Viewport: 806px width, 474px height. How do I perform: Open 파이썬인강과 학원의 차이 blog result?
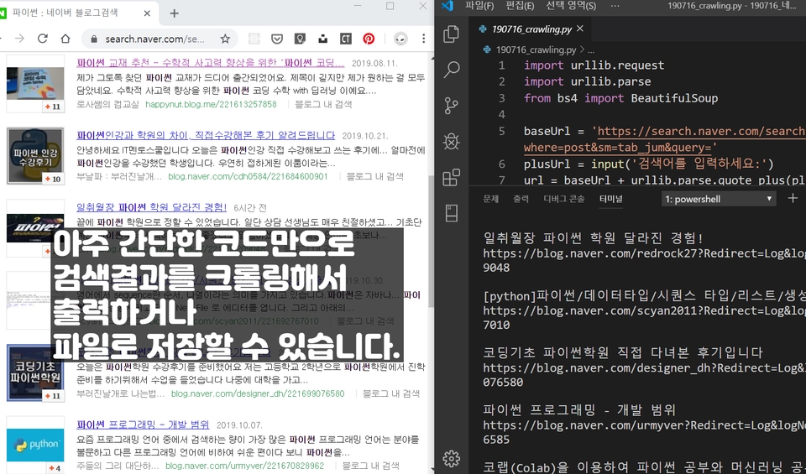(206, 136)
